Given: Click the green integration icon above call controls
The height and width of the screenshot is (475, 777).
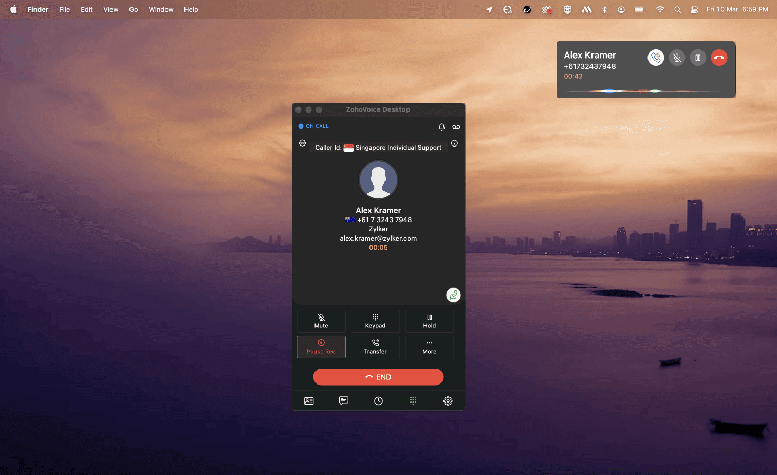Looking at the screenshot, I should coord(453,295).
